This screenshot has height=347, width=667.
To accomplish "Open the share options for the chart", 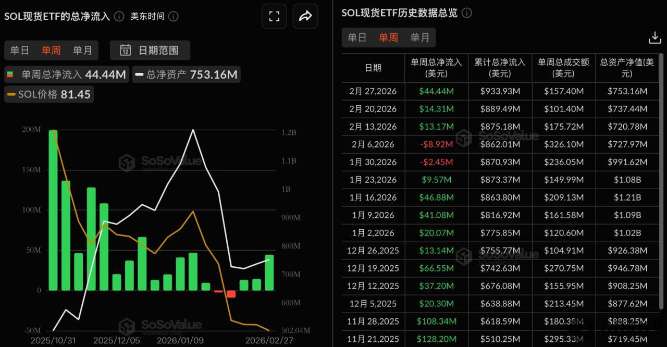I will point(305,16).
